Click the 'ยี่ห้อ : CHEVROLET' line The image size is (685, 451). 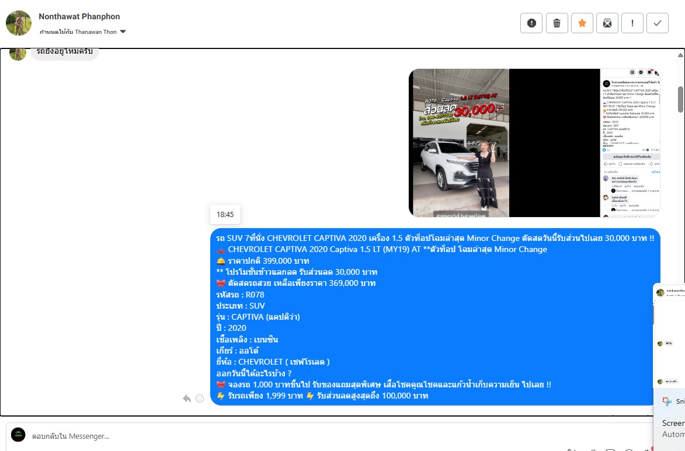273,362
